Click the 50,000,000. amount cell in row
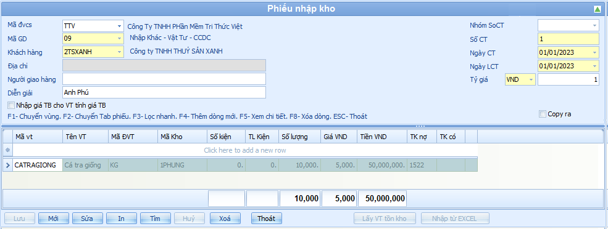Image resolution: width=608 pixels, height=229 pixels. [x=381, y=165]
